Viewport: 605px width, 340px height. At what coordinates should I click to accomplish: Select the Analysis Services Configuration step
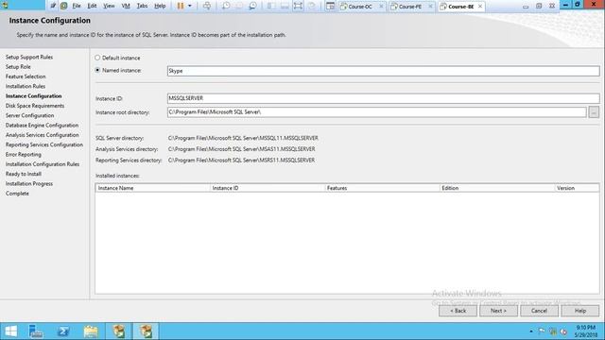43,135
